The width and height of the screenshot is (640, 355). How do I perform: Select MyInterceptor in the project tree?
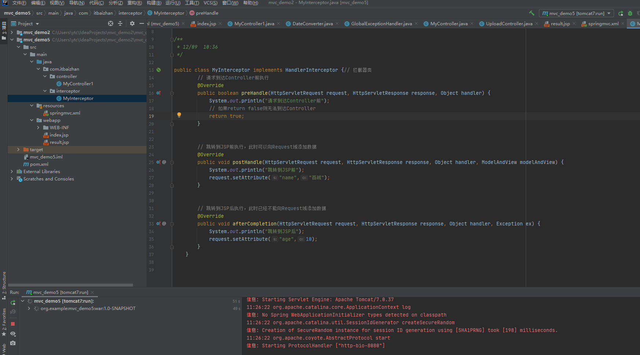click(78, 98)
